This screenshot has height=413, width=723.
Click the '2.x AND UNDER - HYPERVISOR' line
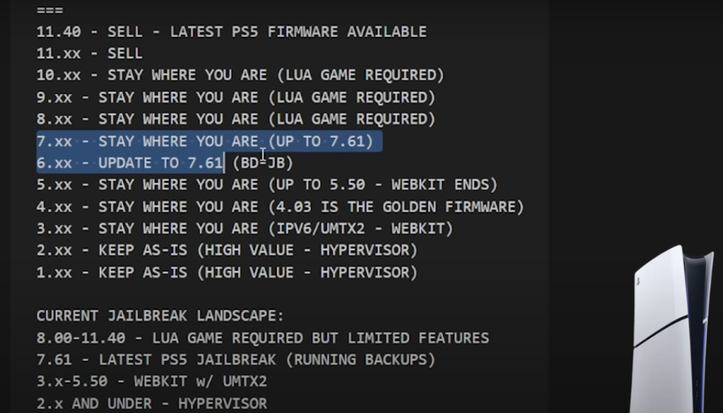[x=152, y=404]
